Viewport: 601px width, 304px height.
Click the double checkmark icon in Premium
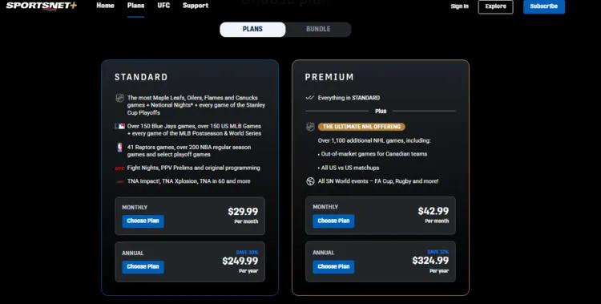click(309, 98)
